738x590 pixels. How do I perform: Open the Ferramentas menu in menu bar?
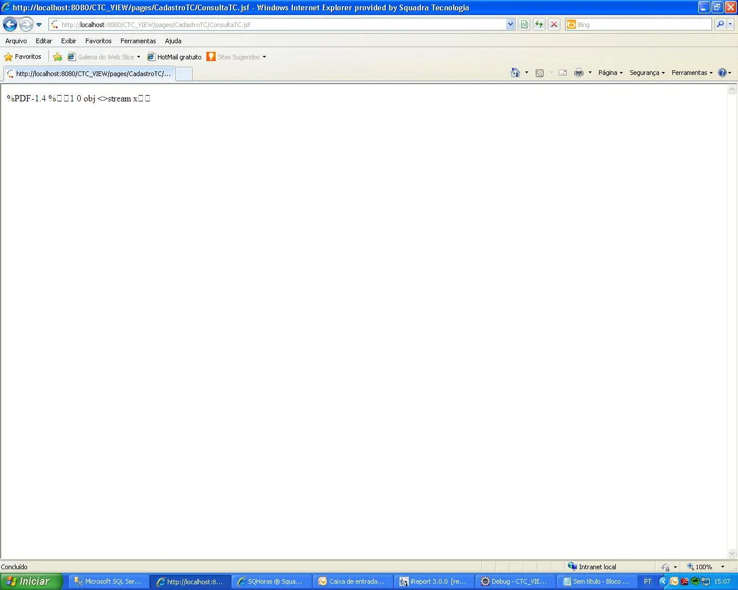[138, 41]
